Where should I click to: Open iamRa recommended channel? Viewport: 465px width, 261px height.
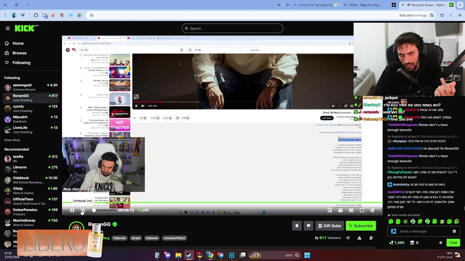click(31, 159)
